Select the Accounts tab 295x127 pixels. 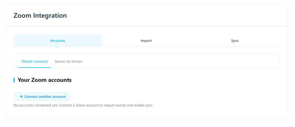pos(58,41)
